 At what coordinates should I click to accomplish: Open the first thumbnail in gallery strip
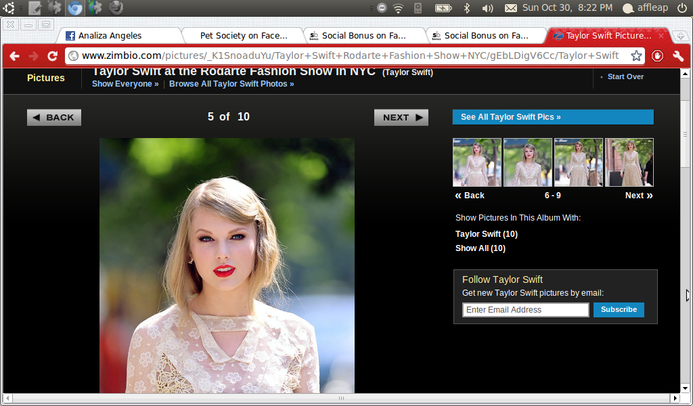[x=477, y=162]
